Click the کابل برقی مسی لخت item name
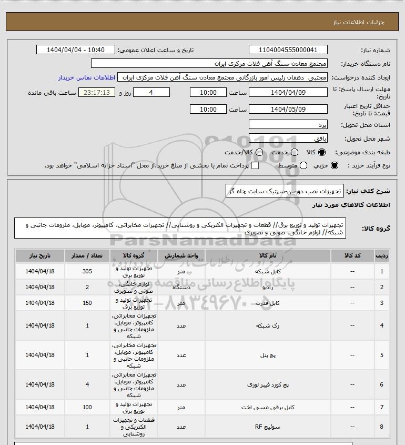405x445 pixels. click(268, 408)
